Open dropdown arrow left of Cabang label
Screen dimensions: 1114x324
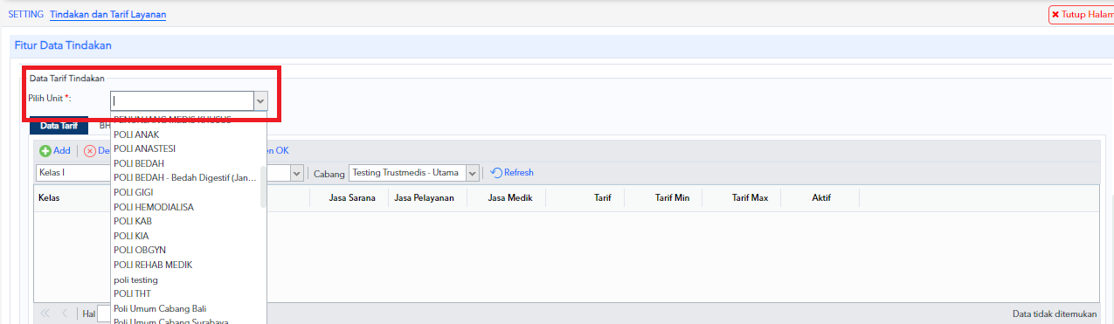point(296,173)
